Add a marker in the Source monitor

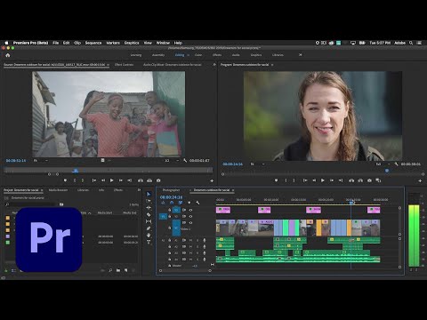coord(65,180)
